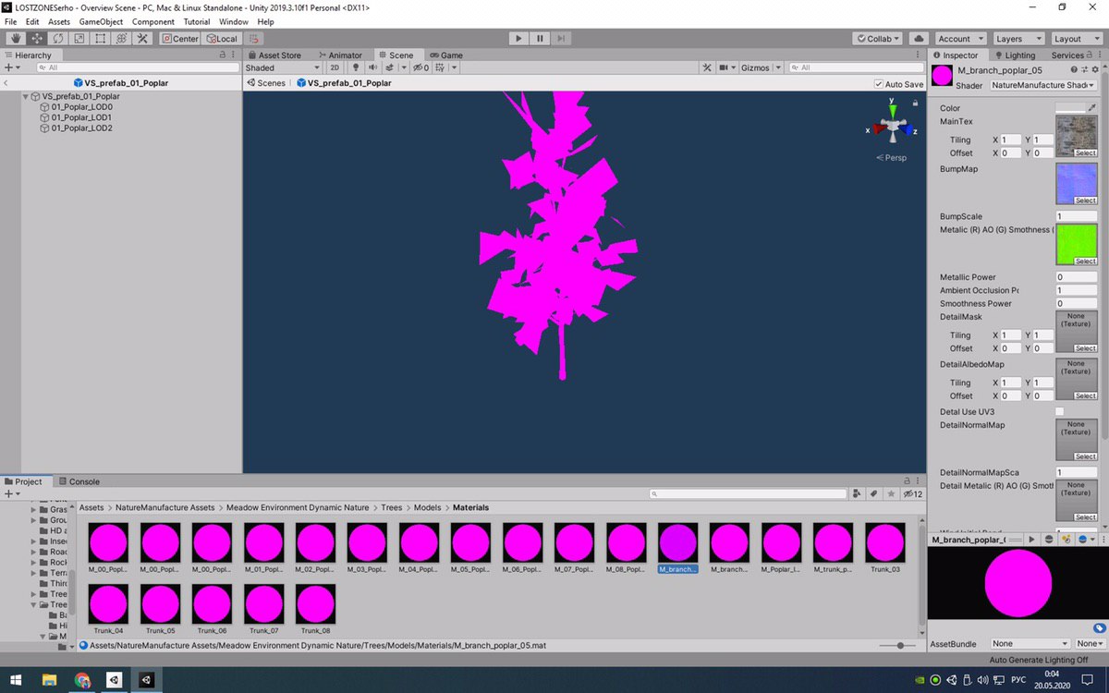Viewport: 1109px width, 693px height.
Task: Click the Project search field
Action: pyautogui.click(x=749, y=494)
